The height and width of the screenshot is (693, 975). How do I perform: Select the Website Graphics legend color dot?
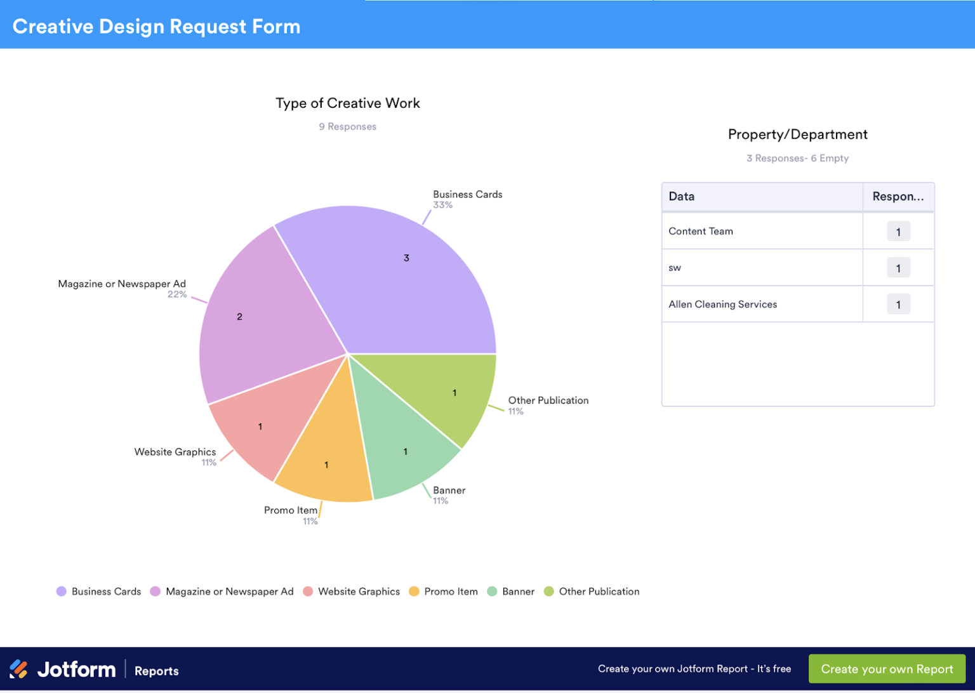pos(308,591)
